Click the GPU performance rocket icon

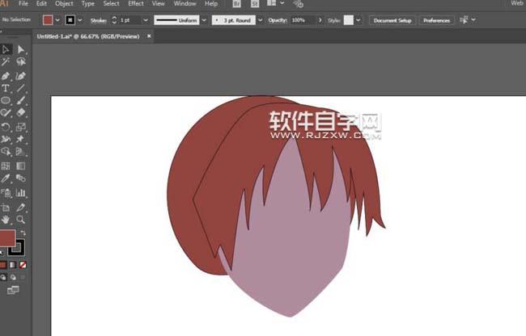pos(298,4)
